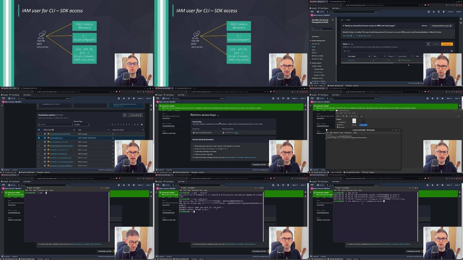Uncheck the AdministratorAccess policy checkbox
Screen dimensions: 463x260
point(39,138)
